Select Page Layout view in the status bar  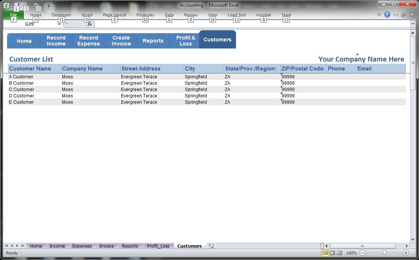[x=332, y=253]
